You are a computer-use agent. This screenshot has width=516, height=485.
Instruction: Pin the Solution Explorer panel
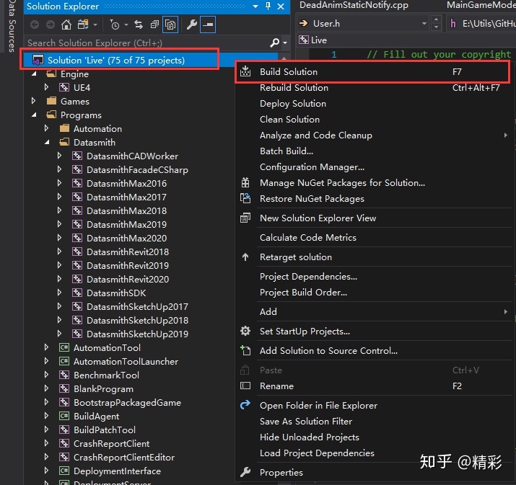point(268,6)
